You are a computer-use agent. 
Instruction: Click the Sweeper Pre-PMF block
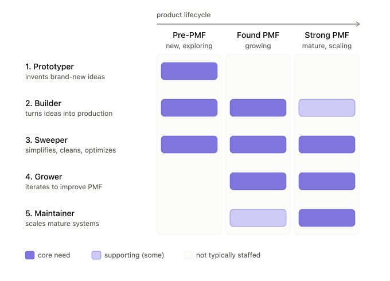coord(189,145)
